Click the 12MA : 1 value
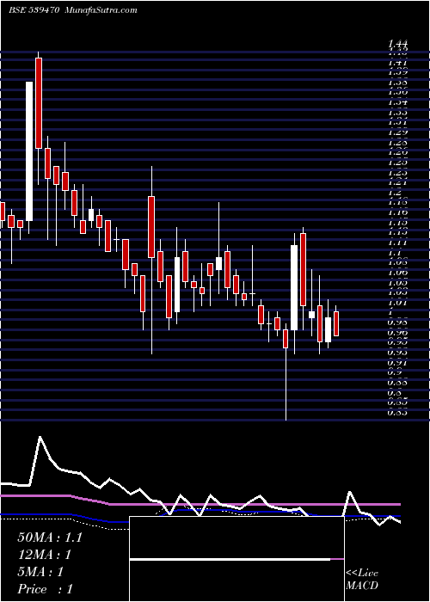 pos(45,555)
